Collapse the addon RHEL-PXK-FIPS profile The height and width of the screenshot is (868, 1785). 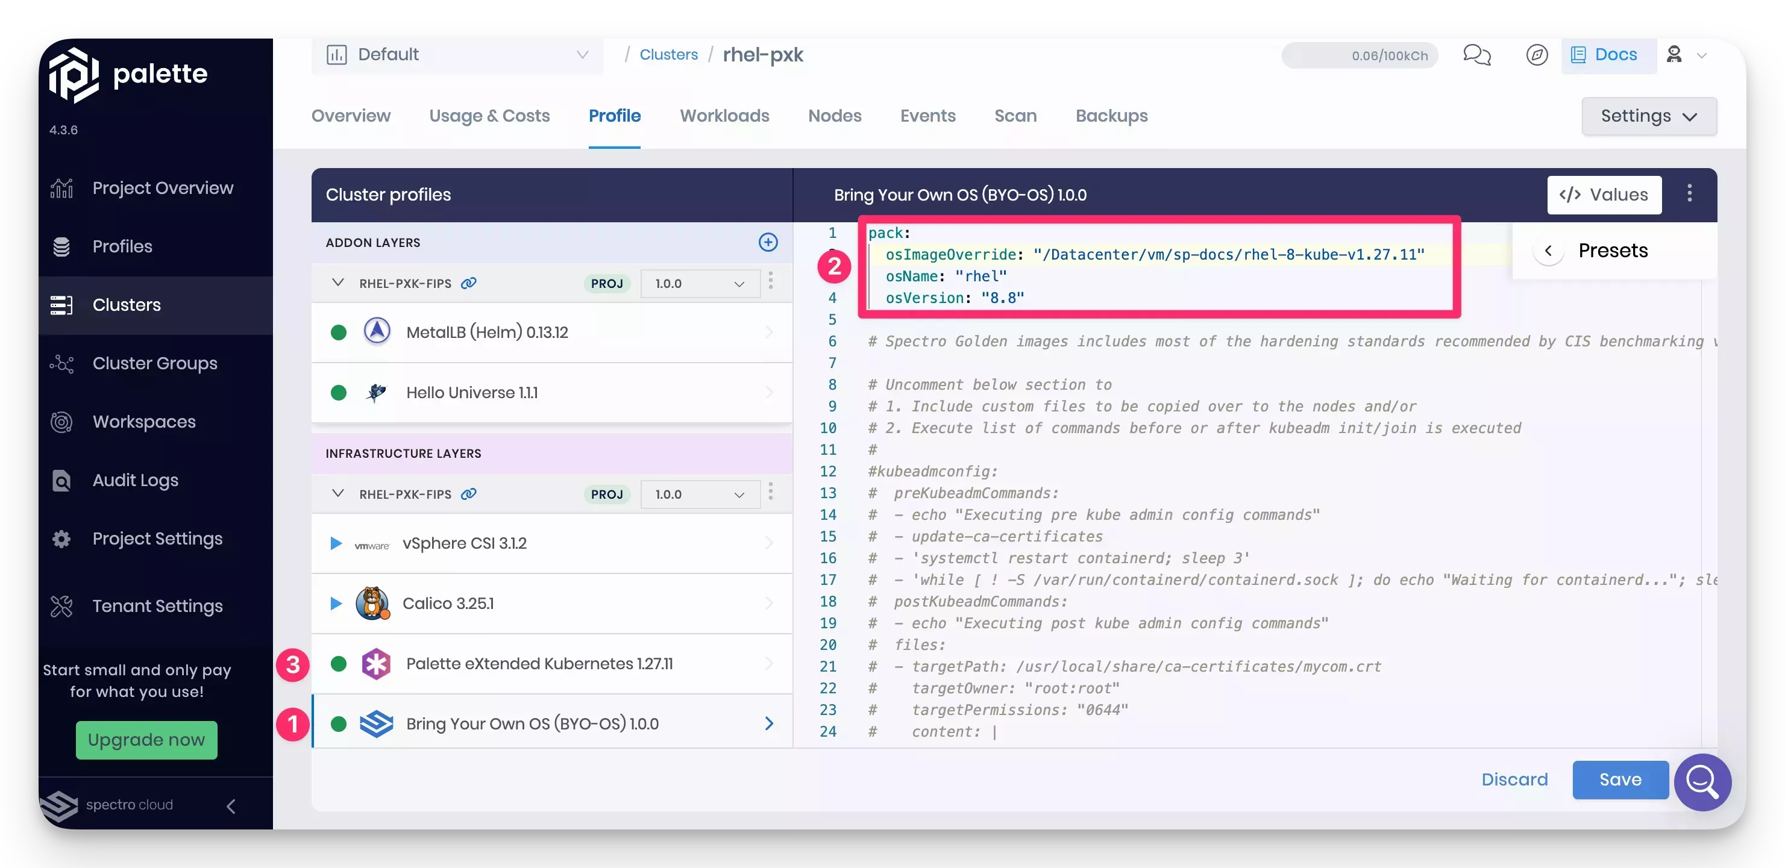point(337,283)
